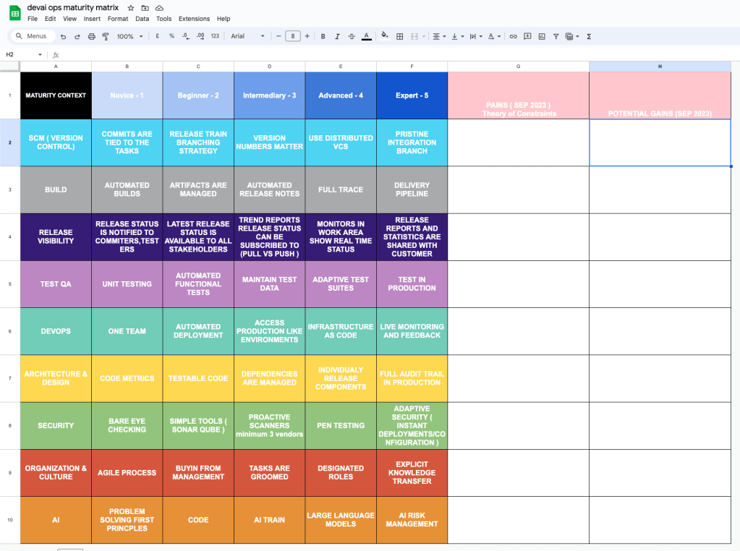The width and height of the screenshot is (740, 551).
Task: Increase font size with plus button
Action: click(307, 36)
